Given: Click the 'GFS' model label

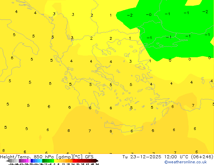Looking at the screenshot, I should point(89,157).
